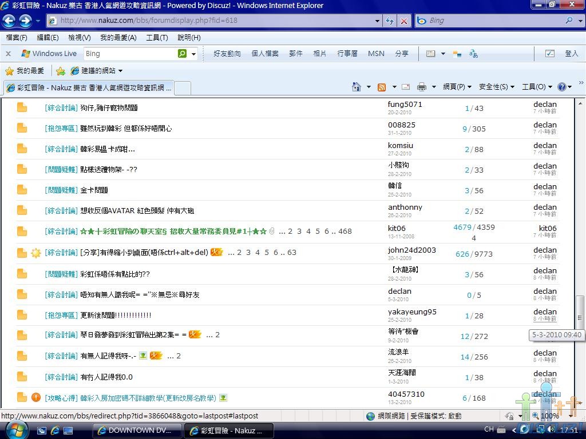
Task: Click the Windows Live Bing input field
Action: click(130, 54)
